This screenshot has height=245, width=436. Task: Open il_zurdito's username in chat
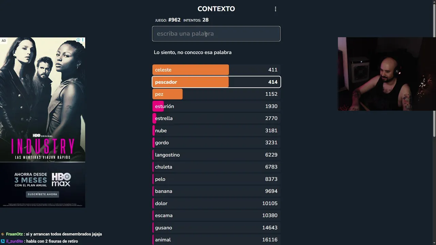click(x=15, y=241)
